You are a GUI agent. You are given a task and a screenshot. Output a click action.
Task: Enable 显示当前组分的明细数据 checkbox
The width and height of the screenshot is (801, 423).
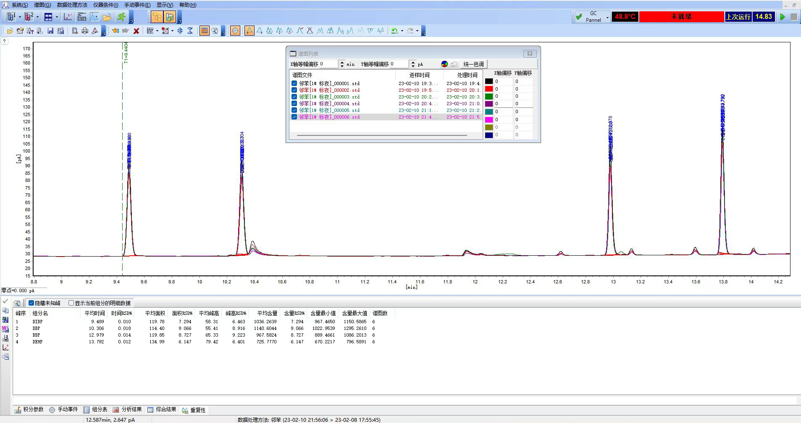pos(71,303)
